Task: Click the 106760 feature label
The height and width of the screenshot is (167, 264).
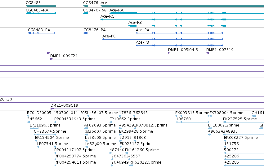Action: tap(183, 119)
